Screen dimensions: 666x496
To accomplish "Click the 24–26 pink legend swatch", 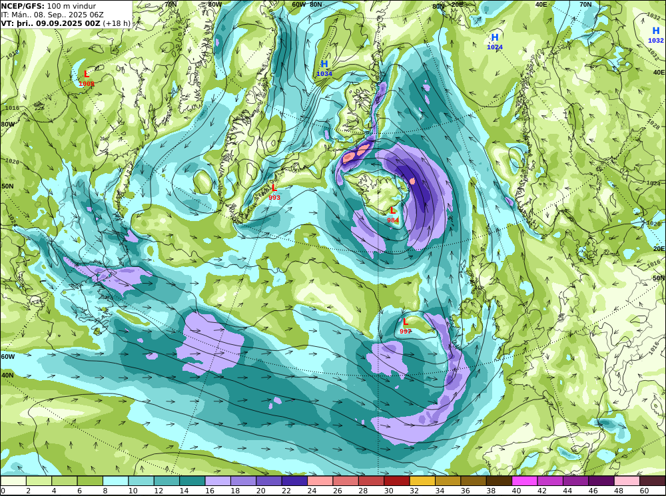I will pos(320,481).
